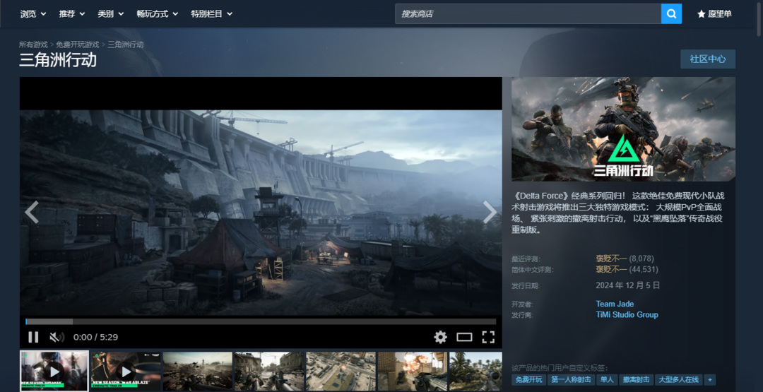Open the 特别栏目 menu
The height and width of the screenshot is (392, 763).
[x=211, y=13]
